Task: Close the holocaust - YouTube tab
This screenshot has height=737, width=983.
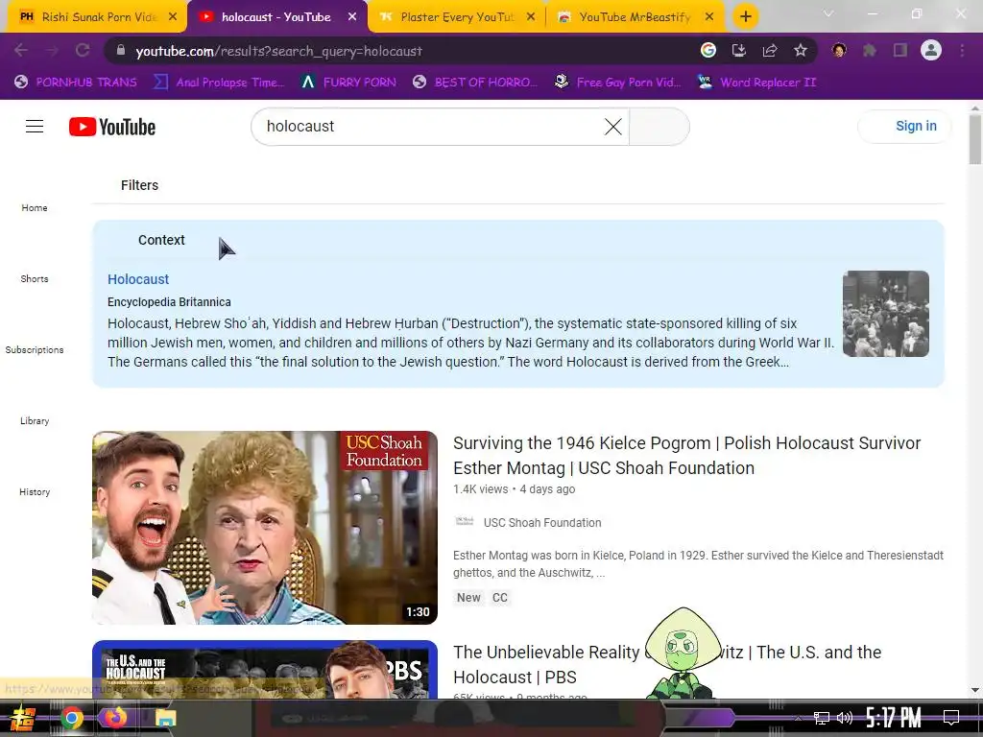Action: (x=352, y=17)
